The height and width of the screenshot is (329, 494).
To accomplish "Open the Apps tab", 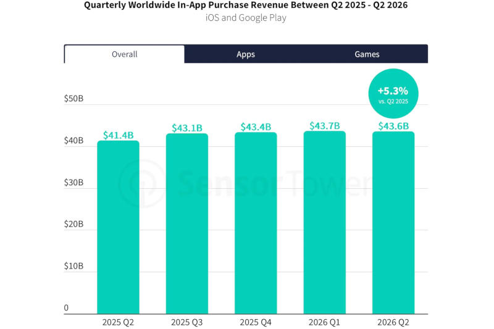I will (x=245, y=54).
